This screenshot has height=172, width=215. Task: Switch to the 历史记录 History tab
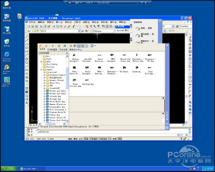click(x=63, y=50)
